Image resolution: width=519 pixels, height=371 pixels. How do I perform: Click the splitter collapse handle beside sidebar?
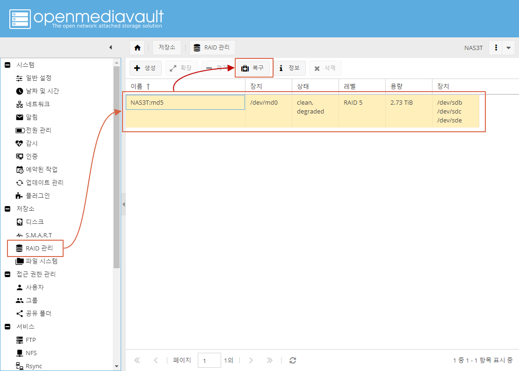tap(123, 204)
